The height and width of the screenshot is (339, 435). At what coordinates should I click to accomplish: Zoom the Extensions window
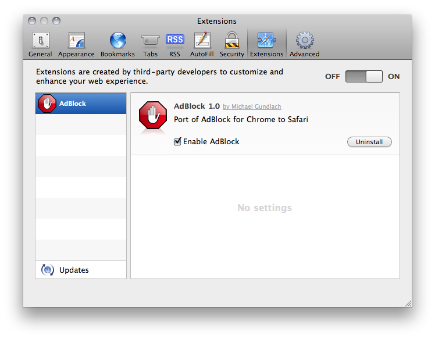point(56,21)
